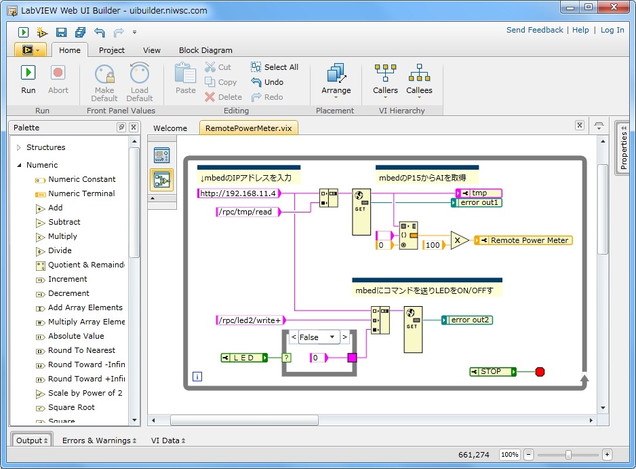Click the Log In link

(612, 30)
